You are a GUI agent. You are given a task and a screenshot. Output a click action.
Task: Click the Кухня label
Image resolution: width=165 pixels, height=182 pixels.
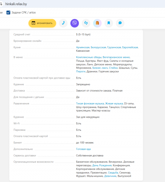pos(17,47)
